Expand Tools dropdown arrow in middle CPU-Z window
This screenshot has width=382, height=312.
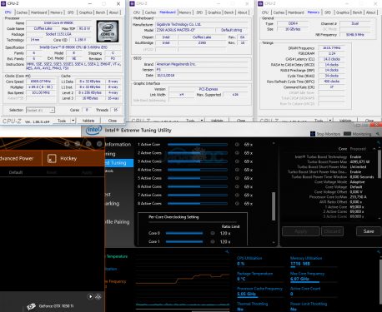(202, 121)
